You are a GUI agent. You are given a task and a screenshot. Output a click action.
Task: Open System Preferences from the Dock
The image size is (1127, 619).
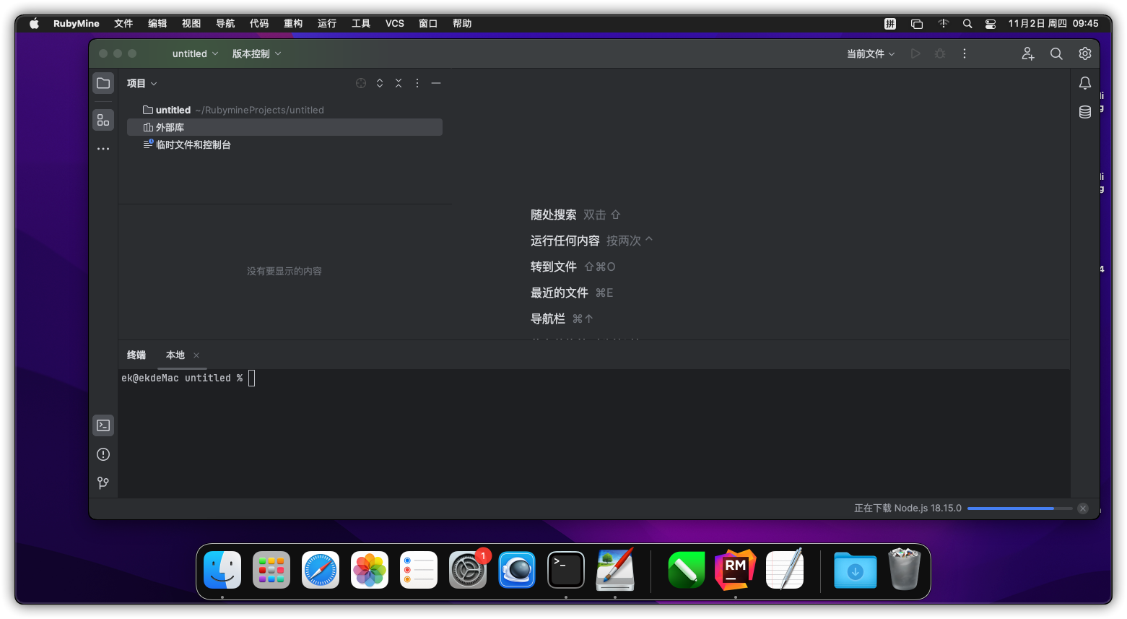pyautogui.click(x=468, y=569)
